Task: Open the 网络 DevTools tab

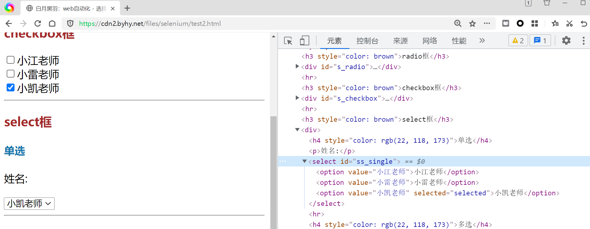Action: (430, 41)
